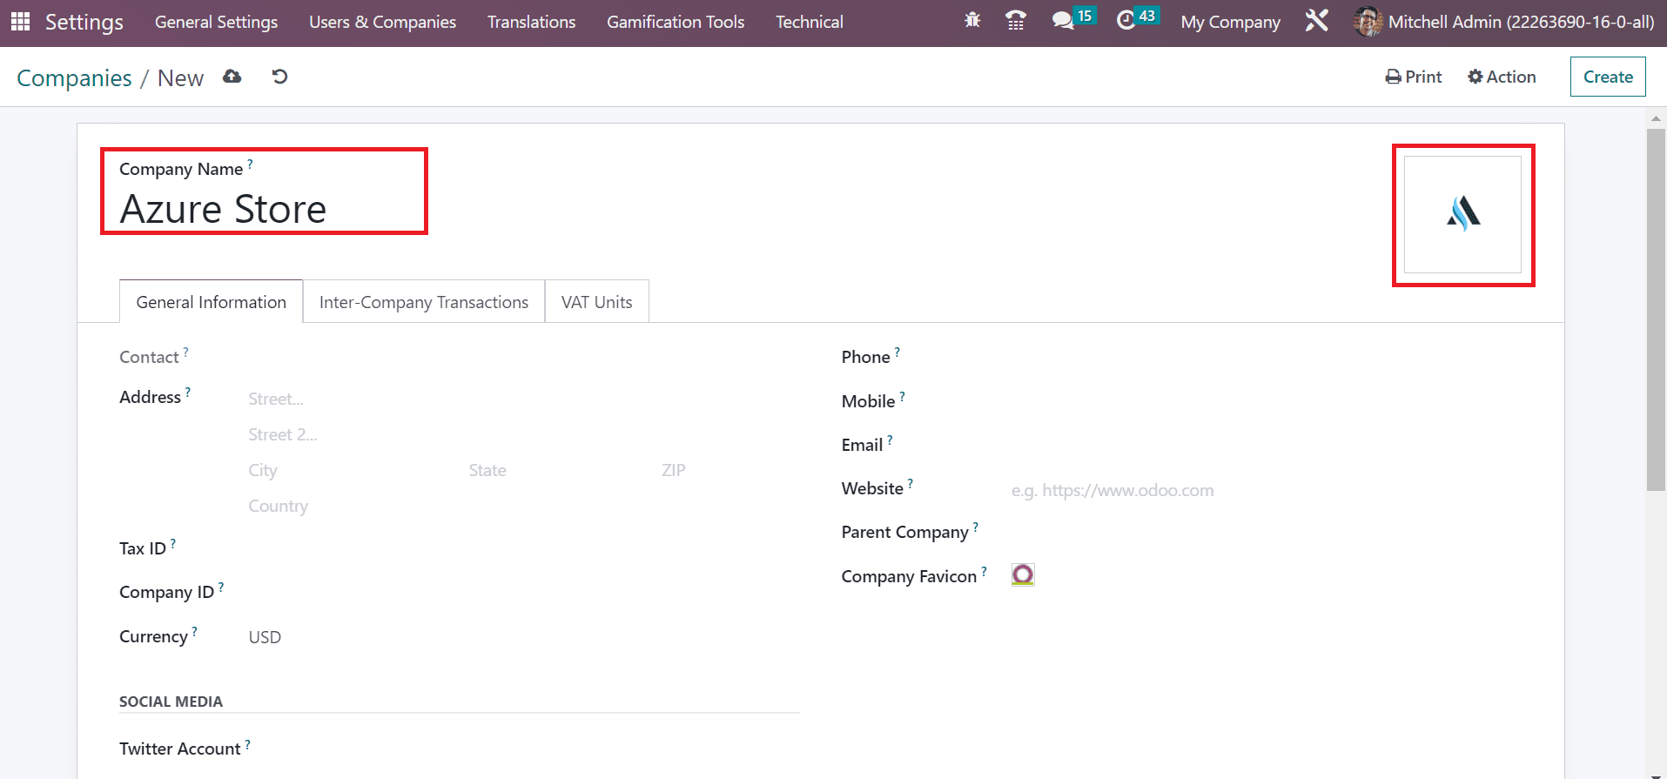Show Company ID help question mark
This screenshot has width=1667, height=779.
221,587
